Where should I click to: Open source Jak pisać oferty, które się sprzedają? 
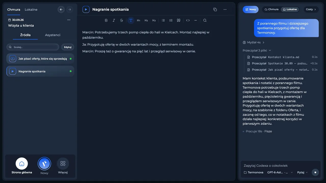40,59
